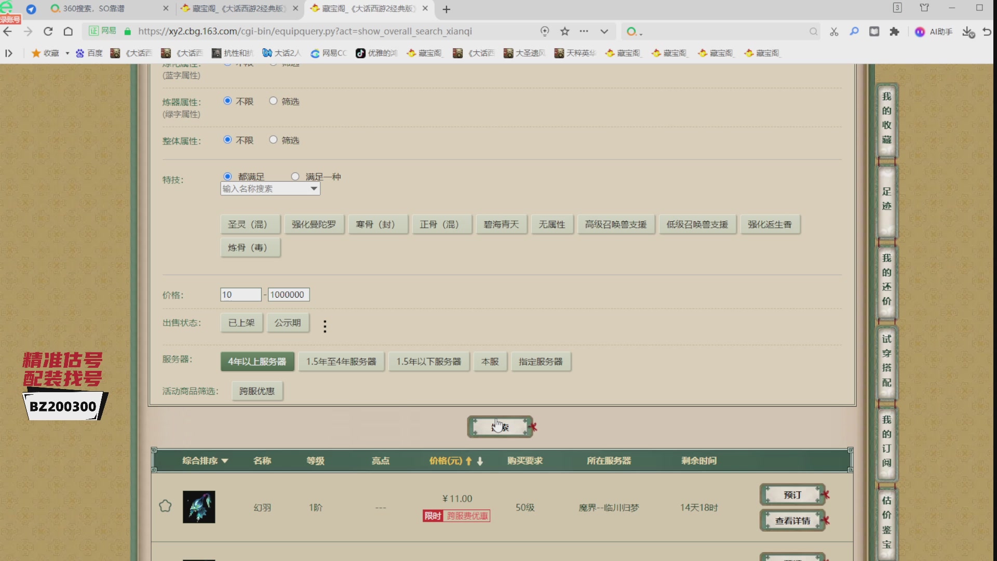The image size is (997, 561).
Task: Open the extensions puzzle icon
Action: [x=894, y=32]
